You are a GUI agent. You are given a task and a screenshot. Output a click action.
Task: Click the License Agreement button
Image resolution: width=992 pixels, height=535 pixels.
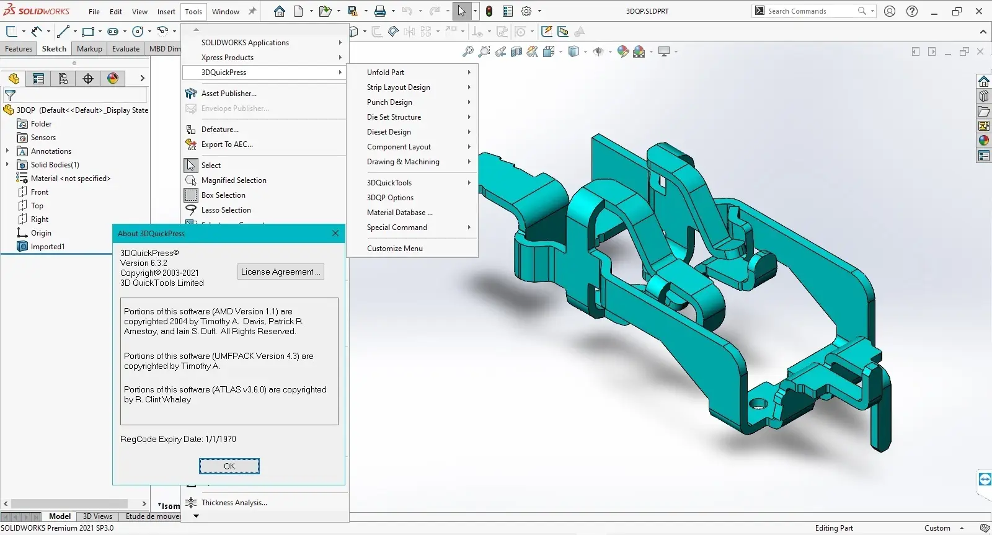pyautogui.click(x=281, y=272)
